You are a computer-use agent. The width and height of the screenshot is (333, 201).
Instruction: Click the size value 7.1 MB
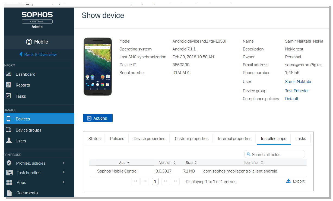pos(189,171)
